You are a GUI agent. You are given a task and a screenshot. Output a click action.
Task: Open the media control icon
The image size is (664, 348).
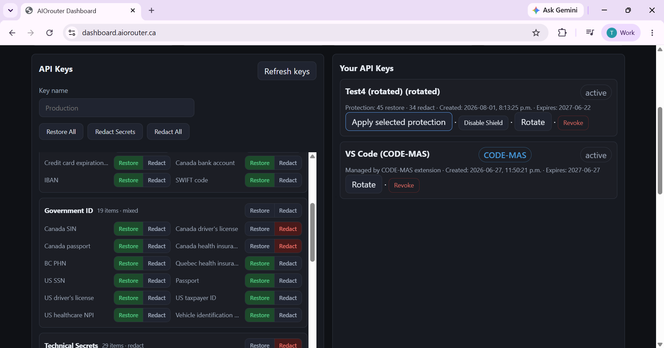coord(590,33)
